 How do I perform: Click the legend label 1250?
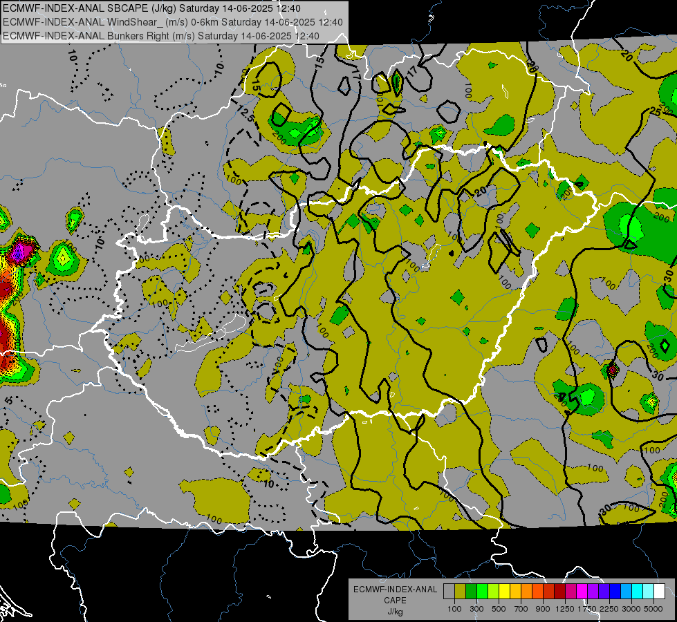(565, 609)
